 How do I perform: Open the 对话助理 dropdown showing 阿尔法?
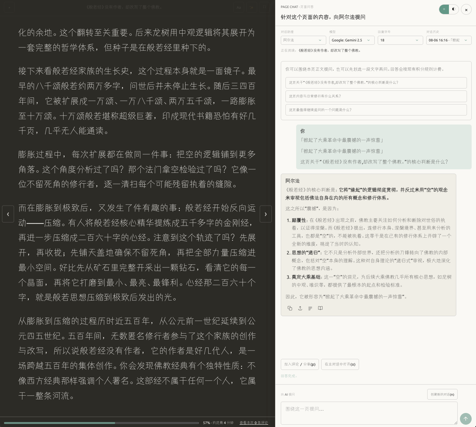pyautogui.click(x=303, y=40)
